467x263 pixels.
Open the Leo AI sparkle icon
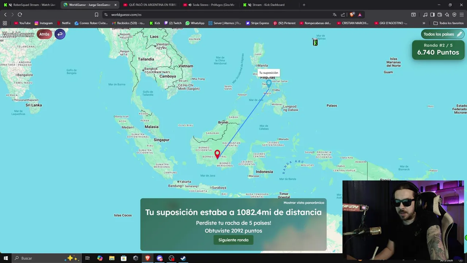pyautogui.click(x=447, y=15)
